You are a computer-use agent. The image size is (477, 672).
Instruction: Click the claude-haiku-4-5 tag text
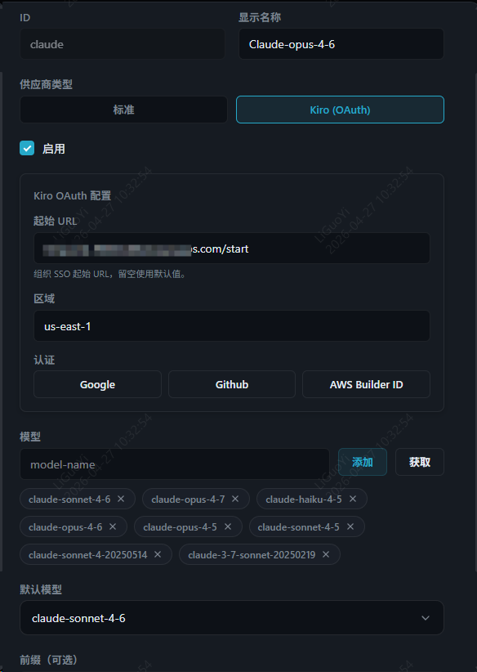point(304,500)
